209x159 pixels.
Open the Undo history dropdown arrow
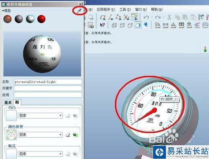tap(152, 17)
